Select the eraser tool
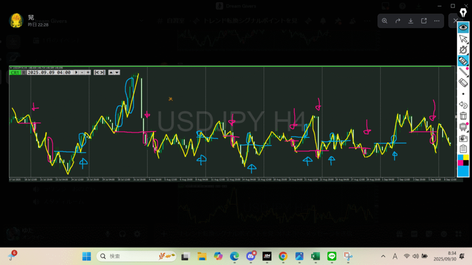The width and height of the screenshot is (472, 265). [x=463, y=83]
